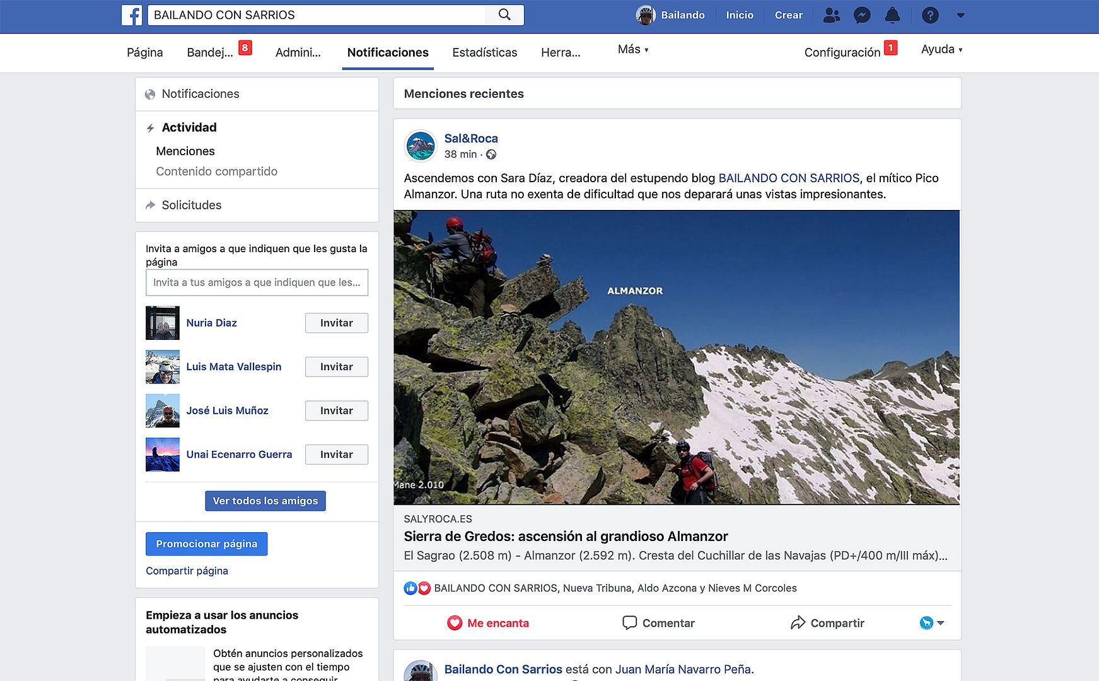Image resolution: width=1099 pixels, height=681 pixels.
Task: Select Menciones in the sidebar
Action: (x=185, y=151)
